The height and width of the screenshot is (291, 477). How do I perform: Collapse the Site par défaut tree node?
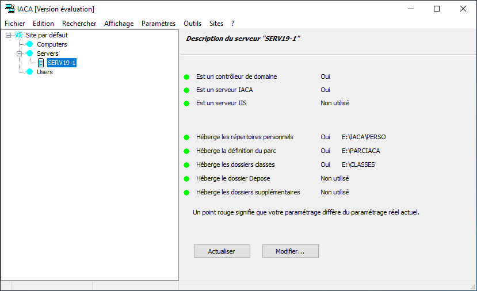pyautogui.click(x=8, y=35)
